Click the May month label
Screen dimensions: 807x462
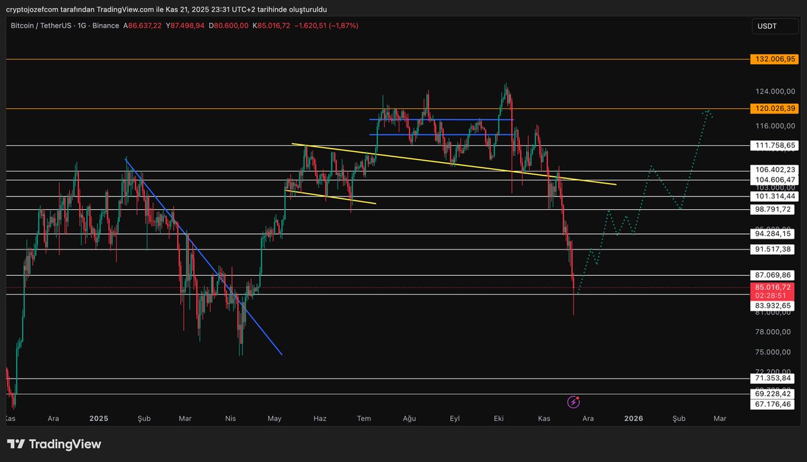tap(274, 418)
